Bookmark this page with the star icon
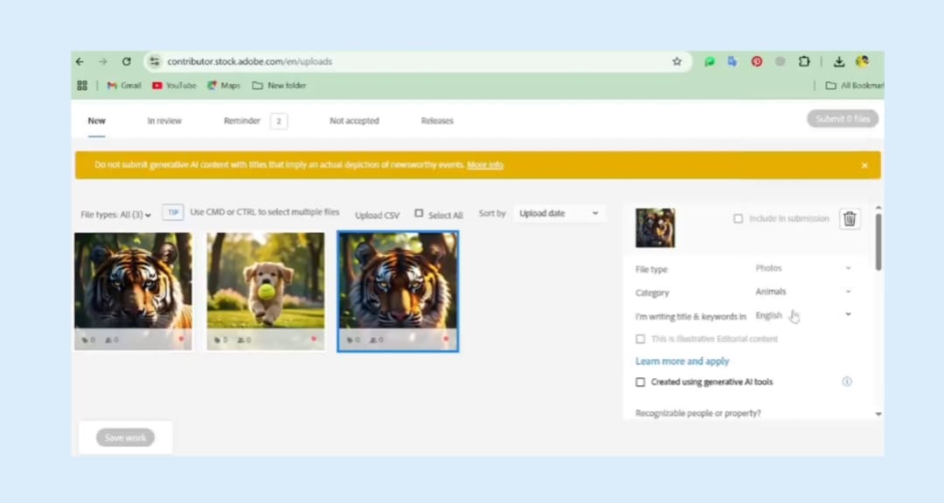This screenshot has width=944, height=503. coord(677,62)
